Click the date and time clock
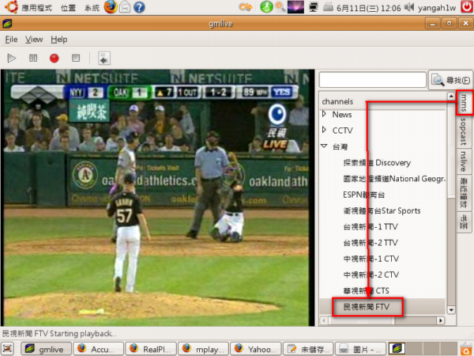474x356 pixels. pyautogui.click(x=368, y=8)
